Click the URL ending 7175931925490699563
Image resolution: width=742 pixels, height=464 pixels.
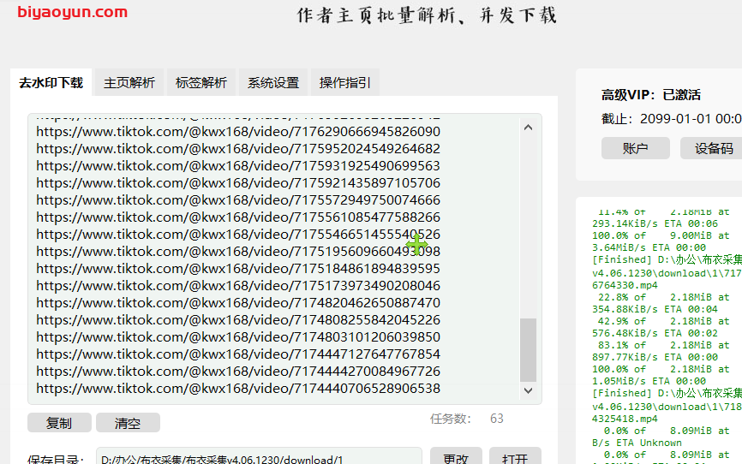(x=238, y=165)
